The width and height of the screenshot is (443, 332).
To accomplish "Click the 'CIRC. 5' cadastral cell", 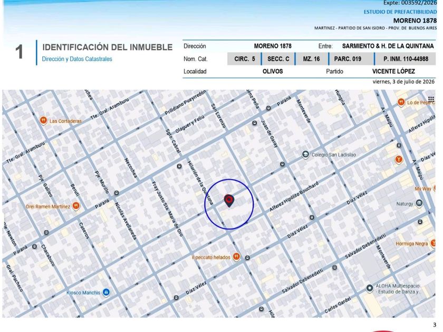I will tap(244, 59).
